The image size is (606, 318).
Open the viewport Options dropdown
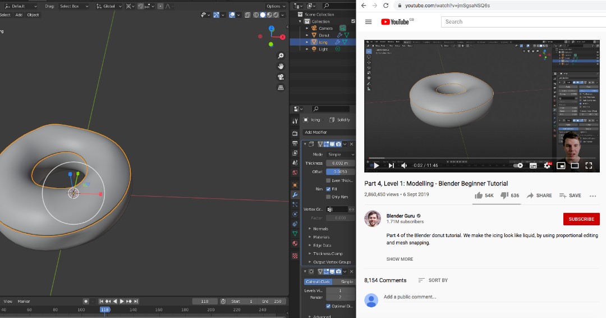click(276, 6)
